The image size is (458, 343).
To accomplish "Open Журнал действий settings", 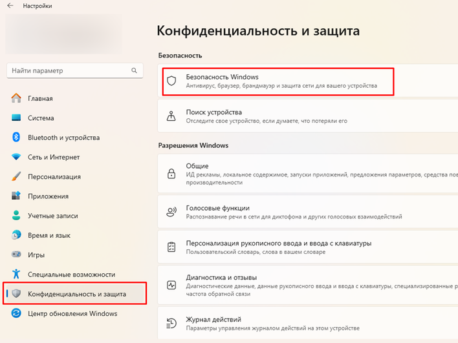I will tap(308, 323).
